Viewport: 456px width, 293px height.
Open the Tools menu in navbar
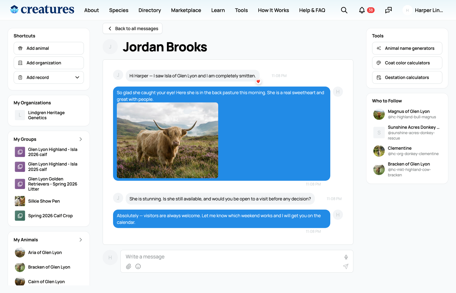tap(241, 10)
